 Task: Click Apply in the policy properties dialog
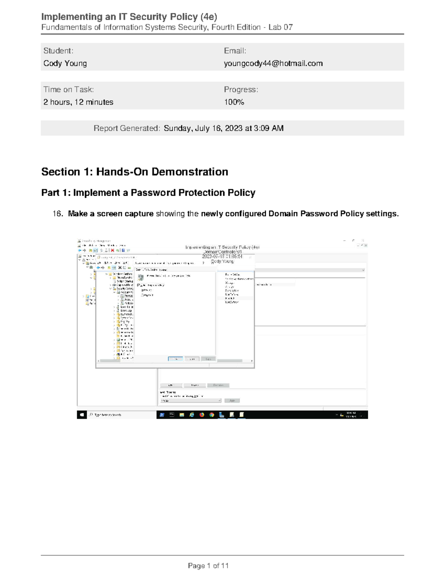coord(208,359)
